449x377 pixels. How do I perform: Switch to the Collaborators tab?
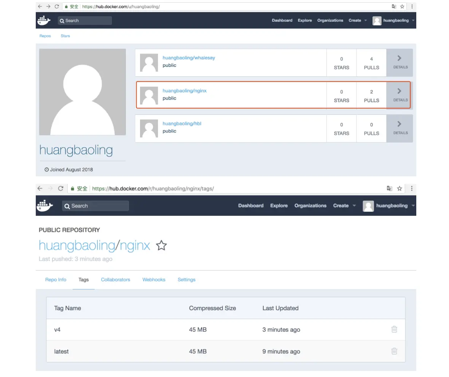pos(115,279)
